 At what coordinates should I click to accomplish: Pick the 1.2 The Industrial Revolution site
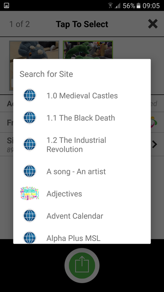coord(82,144)
